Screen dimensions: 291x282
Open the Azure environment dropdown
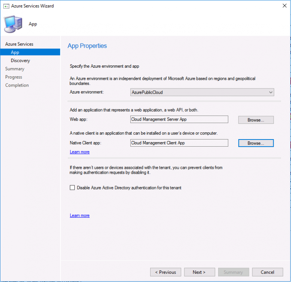coord(202,92)
